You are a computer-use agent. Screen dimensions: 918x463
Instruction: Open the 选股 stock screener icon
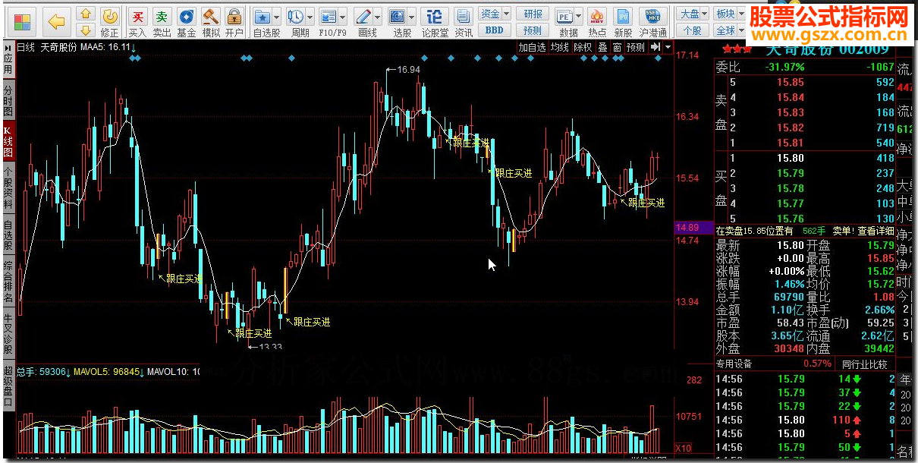point(398,16)
